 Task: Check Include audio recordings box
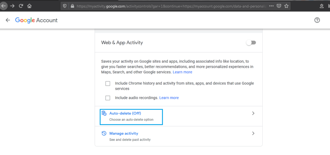(x=108, y=98)
